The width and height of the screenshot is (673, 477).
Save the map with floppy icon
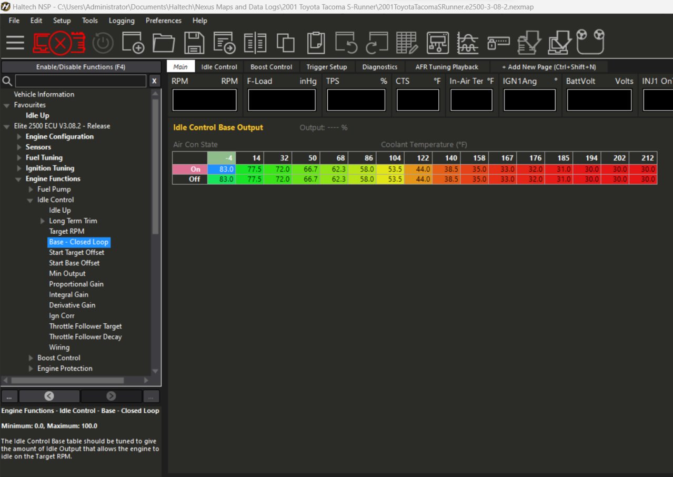pyautogui.click(x=194, y=43)
